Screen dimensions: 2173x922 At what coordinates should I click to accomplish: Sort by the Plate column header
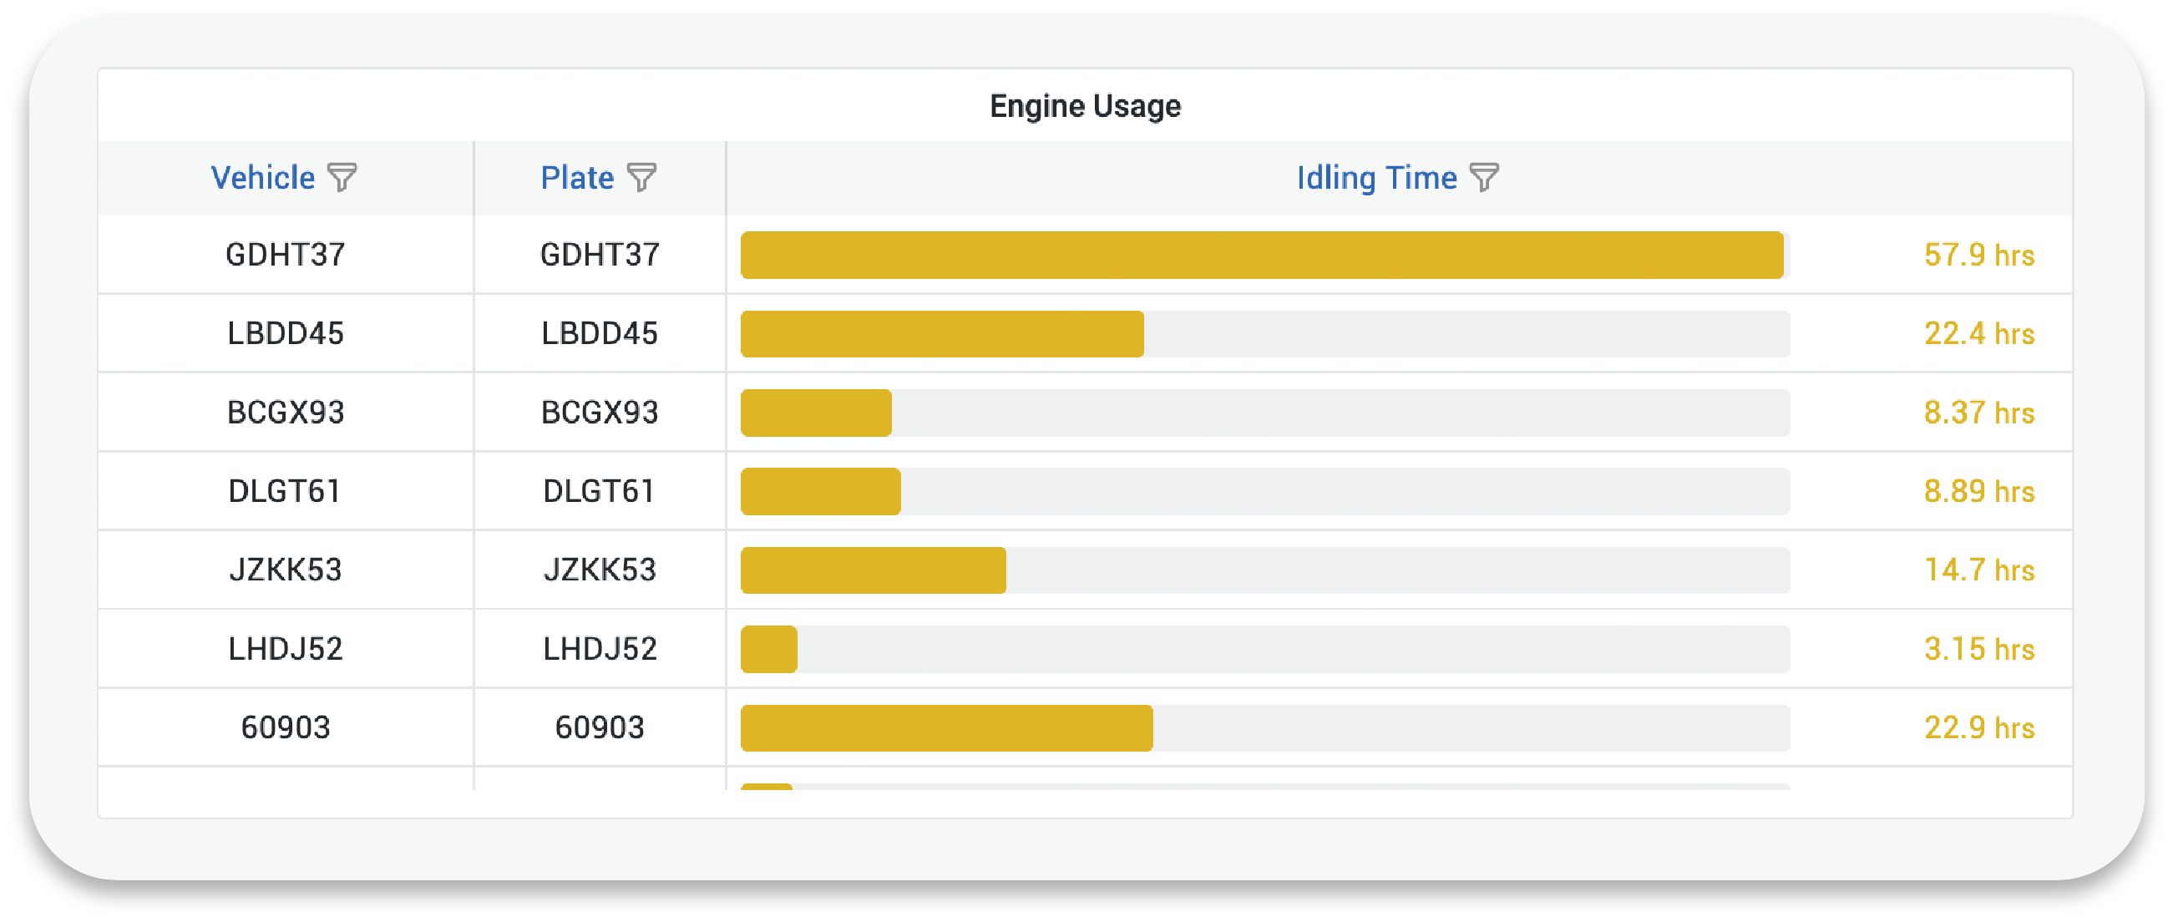[577, 178]
